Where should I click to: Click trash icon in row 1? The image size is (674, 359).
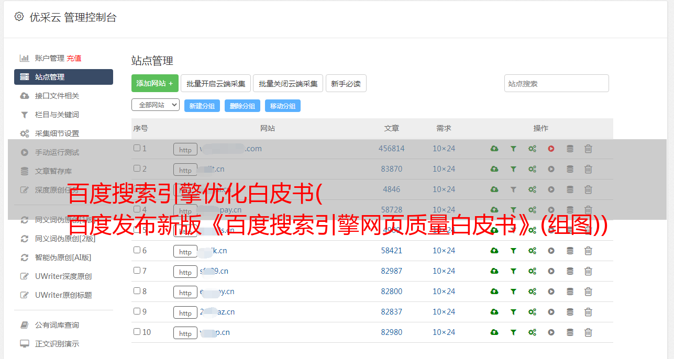[x=588, y=149]
